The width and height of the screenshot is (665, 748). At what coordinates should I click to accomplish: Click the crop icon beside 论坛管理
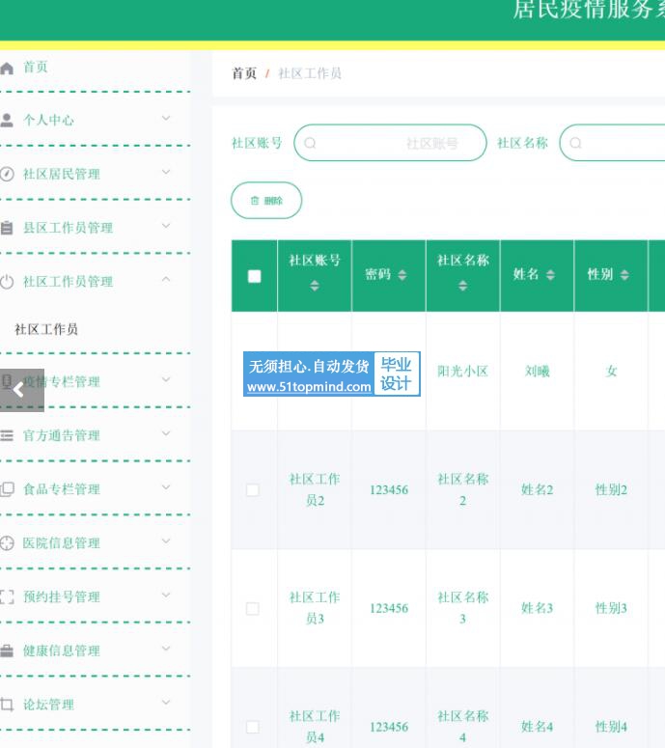coord(8,705)
